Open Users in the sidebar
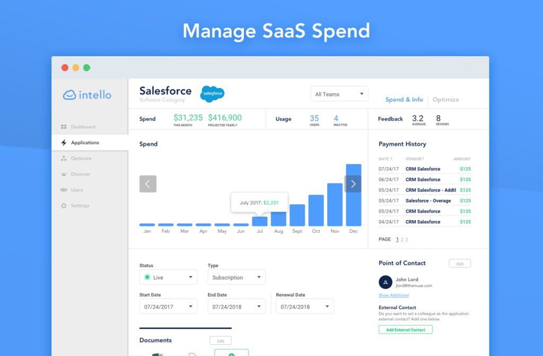543x356 pixels. 90,189
